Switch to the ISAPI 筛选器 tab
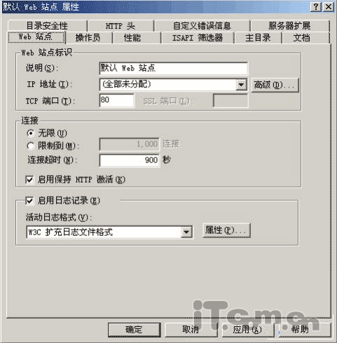Image resolution: width=337 pixels, height=343 pixels. [x=198, y=38]
